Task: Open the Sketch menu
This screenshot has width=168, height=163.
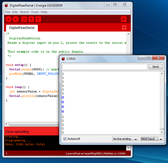Action: point(24,12)
